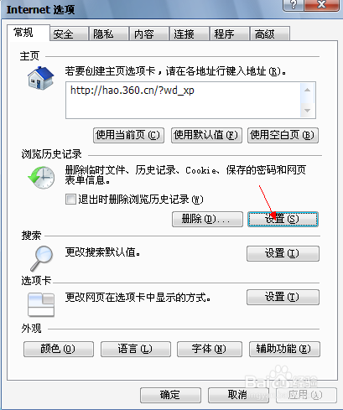Click the magnifying glass search icon
Image resolution: width=343 pixels, height=410 pixels.
[42, 258]
